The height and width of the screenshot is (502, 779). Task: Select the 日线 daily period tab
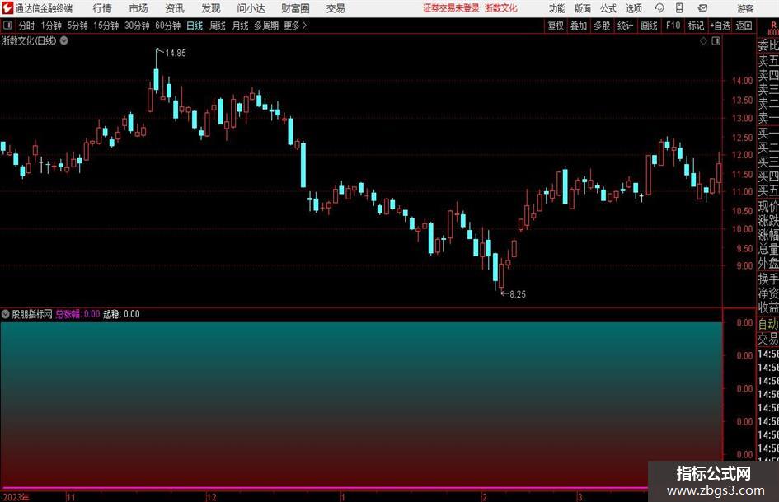click(x=195, y=26)
